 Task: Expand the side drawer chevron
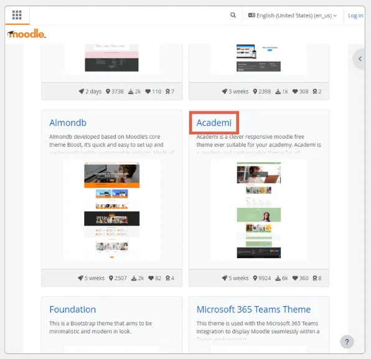(360, 58)
